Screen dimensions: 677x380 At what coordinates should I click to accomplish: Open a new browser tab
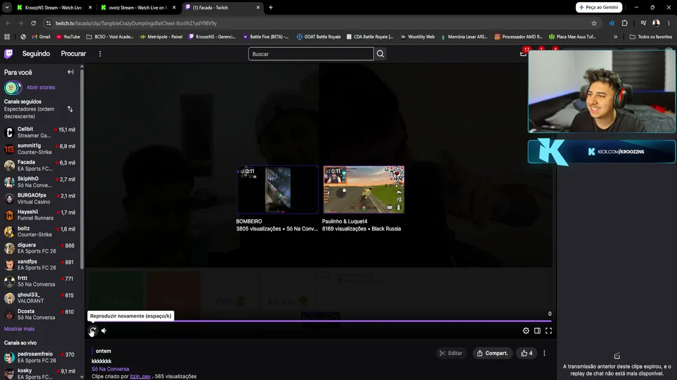271,7
